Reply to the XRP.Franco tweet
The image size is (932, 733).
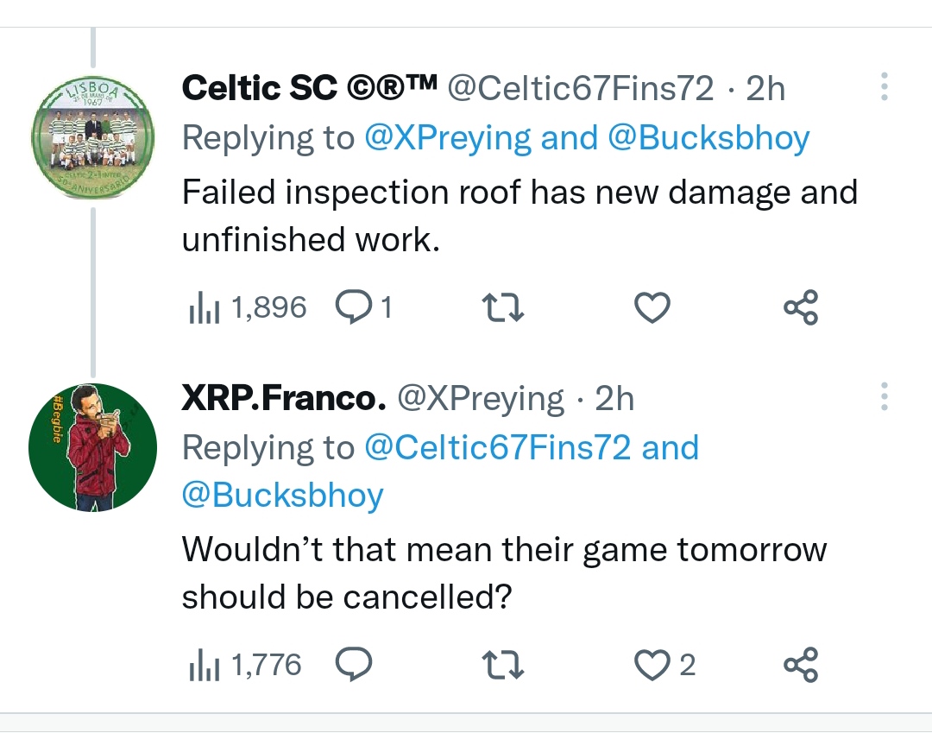pos(352,665)
